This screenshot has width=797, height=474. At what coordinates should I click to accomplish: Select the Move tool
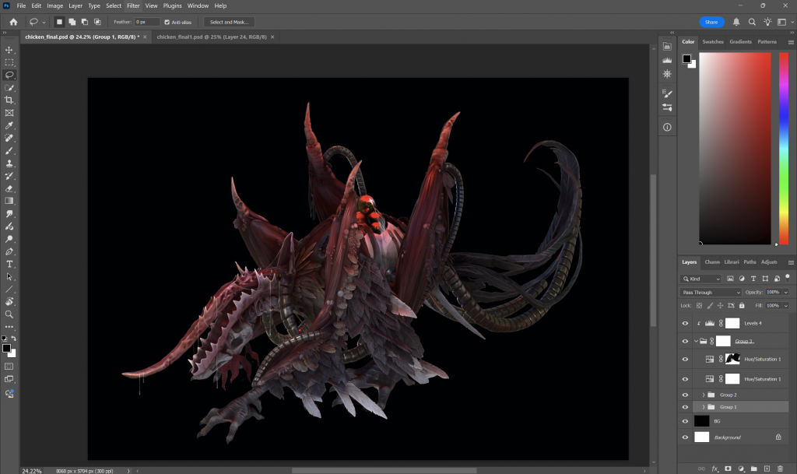click(9, 50)
